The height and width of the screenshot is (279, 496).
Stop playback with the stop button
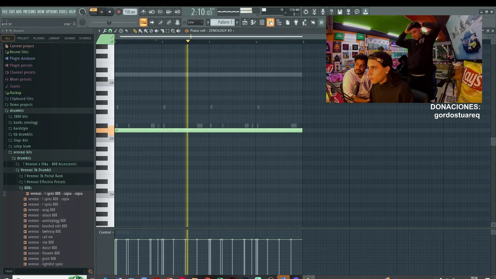point(110,12)
